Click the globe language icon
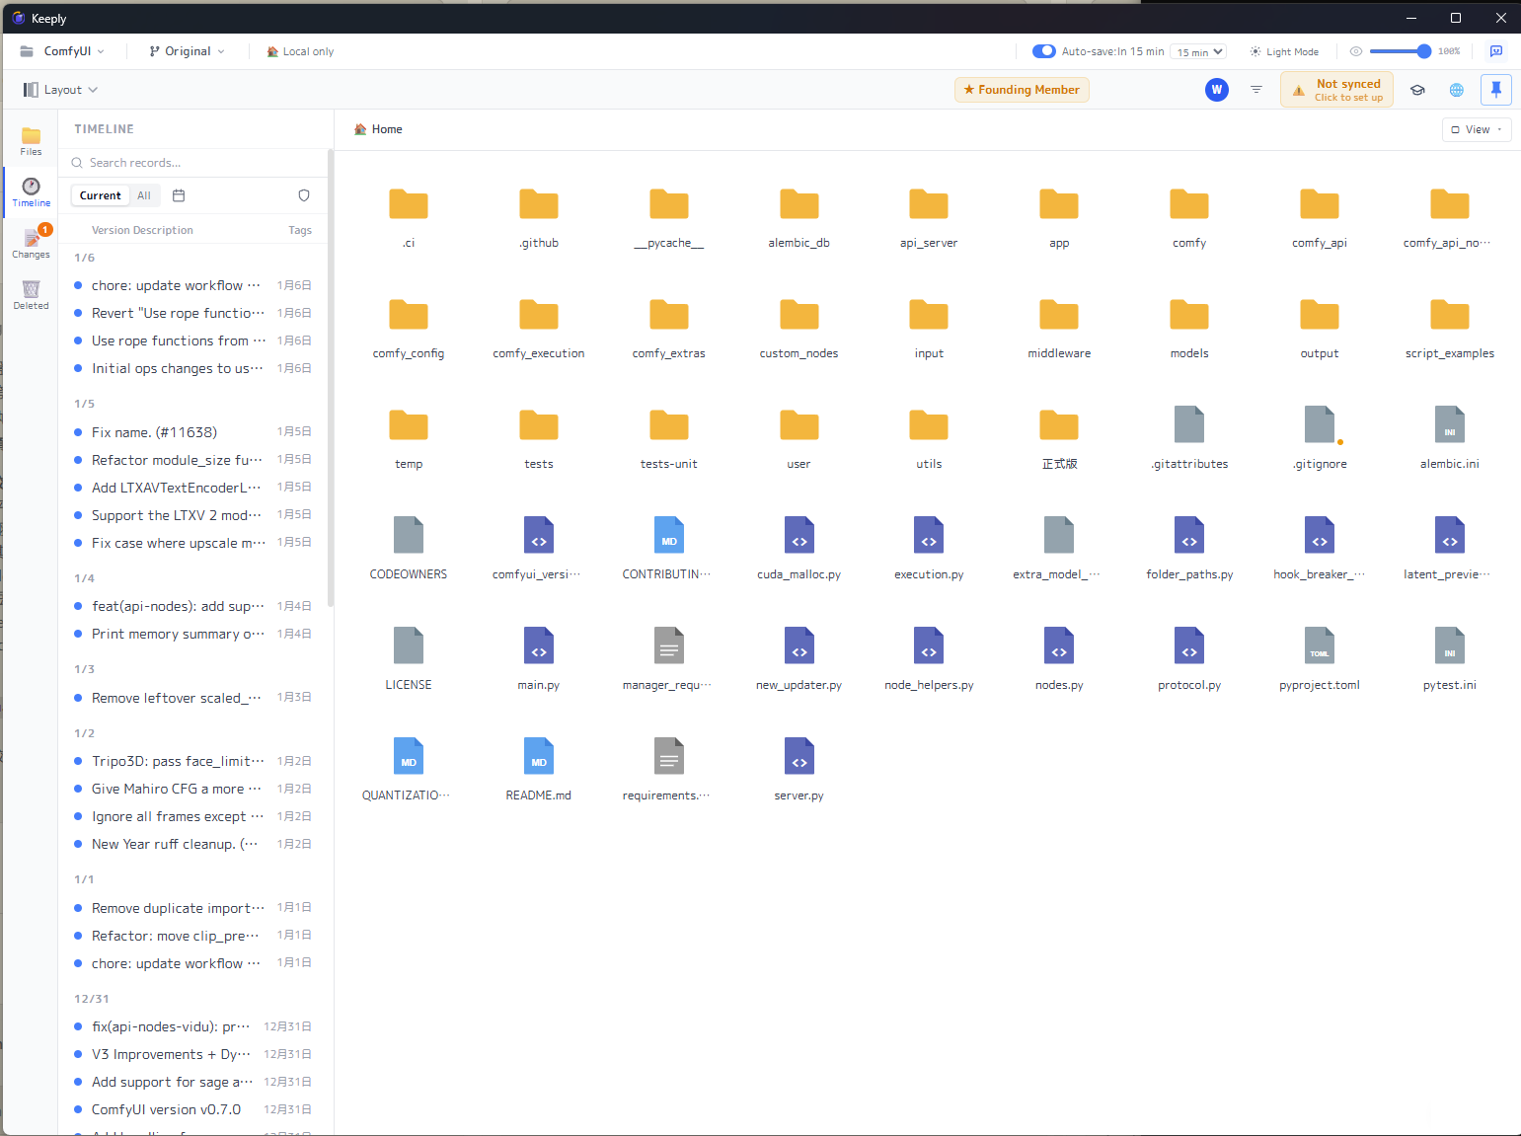 click(x=1456, y=90)
